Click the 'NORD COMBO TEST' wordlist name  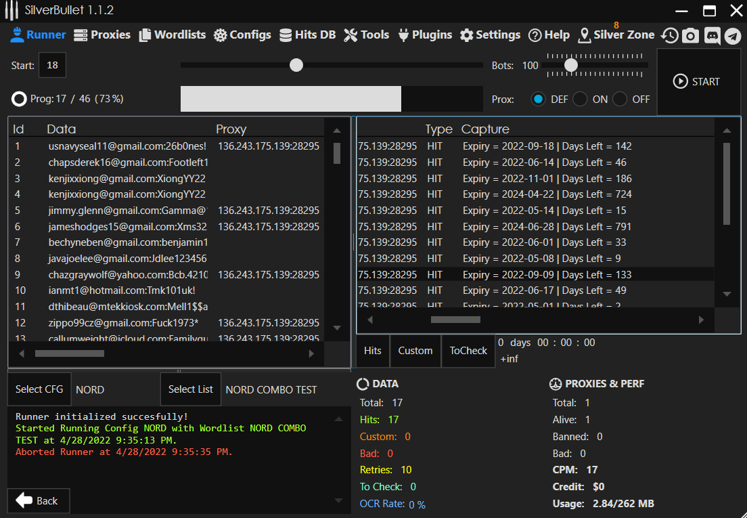pyautogui.click(x=271, y=390)
